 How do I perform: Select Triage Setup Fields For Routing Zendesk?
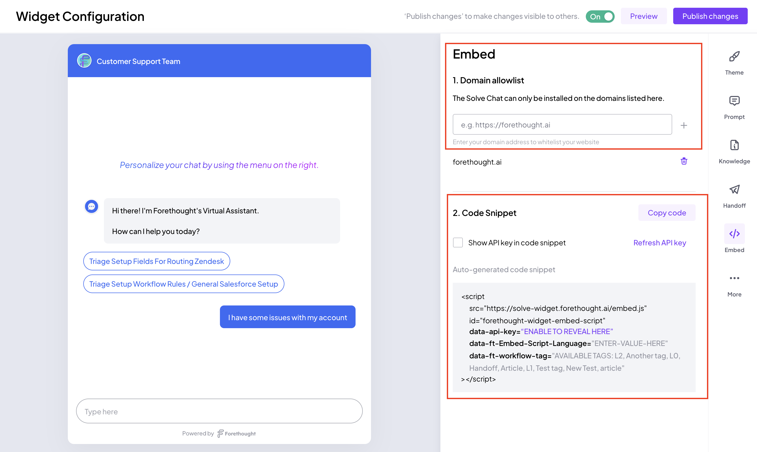click(157, 261)
